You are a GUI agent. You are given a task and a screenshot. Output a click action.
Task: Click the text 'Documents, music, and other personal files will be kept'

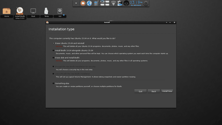(78, 54)
